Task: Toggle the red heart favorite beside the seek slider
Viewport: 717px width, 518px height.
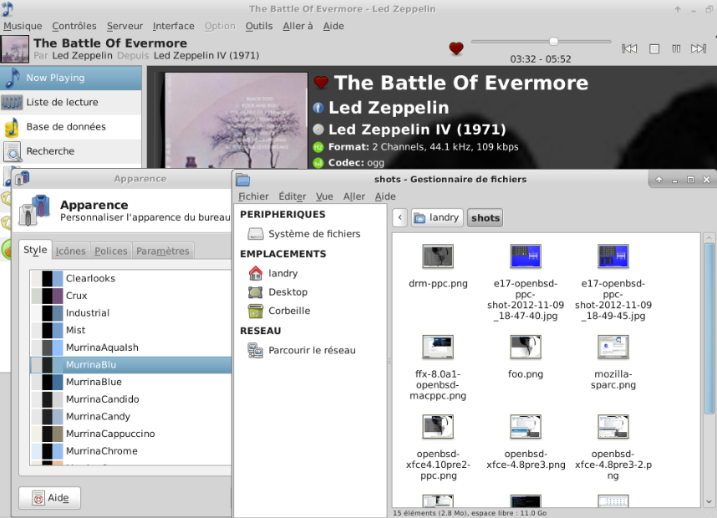Action: (456, 48)
